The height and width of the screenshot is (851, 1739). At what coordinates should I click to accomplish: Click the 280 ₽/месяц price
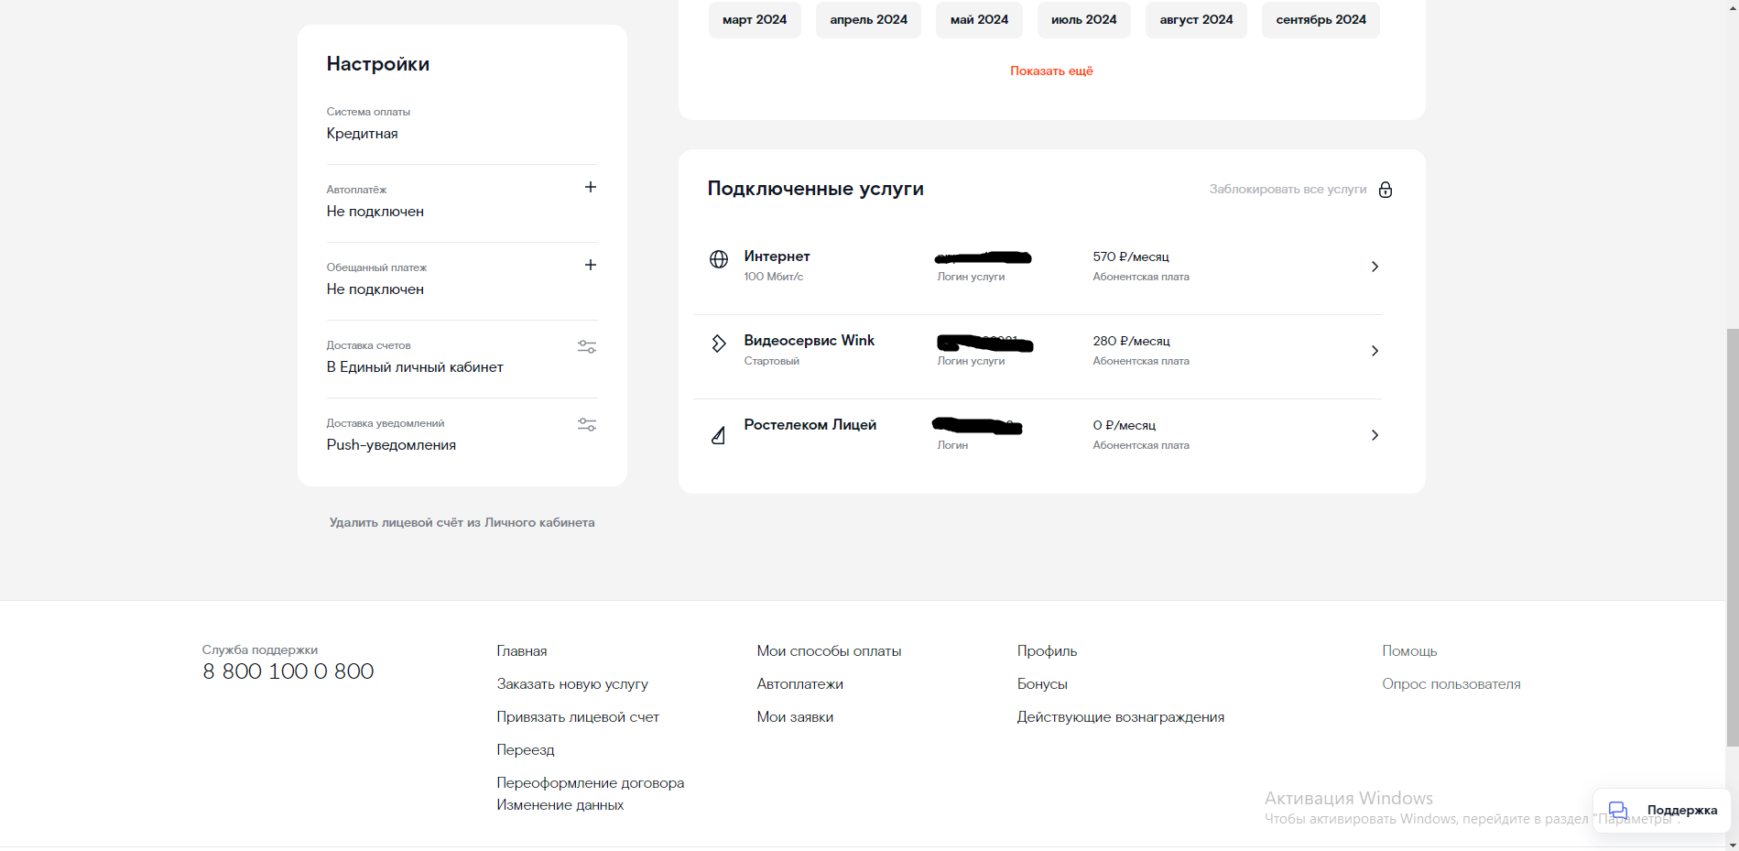[x=1131, y=341]
